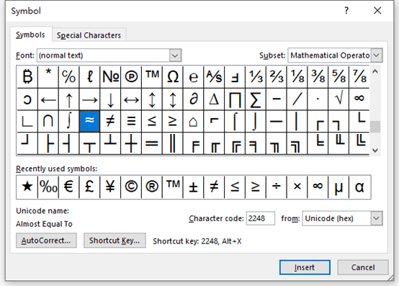Pick the euro € recent symbol

[68, 187]
